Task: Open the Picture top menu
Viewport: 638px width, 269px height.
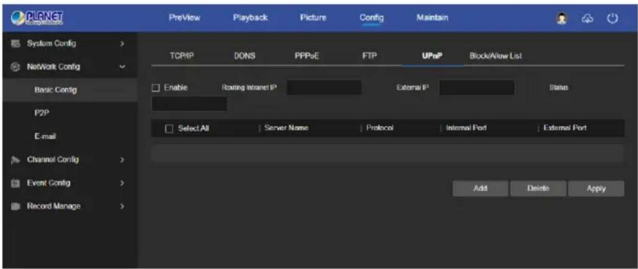Action: [x=313, y=18]
